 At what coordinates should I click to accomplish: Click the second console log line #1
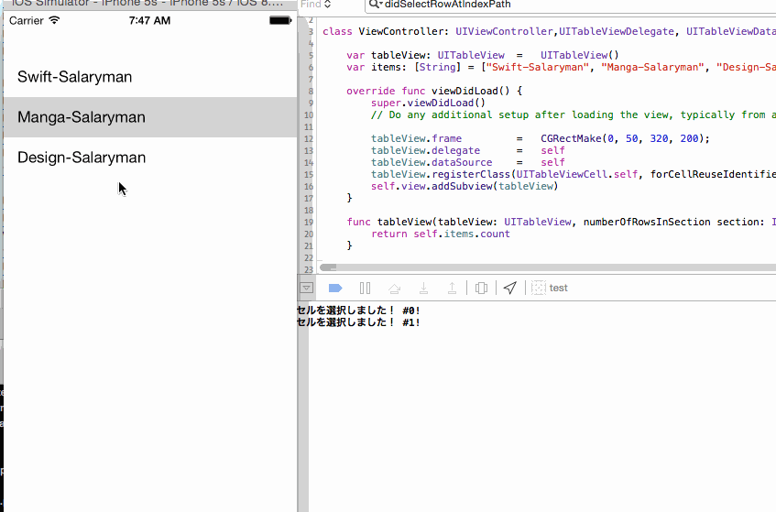coord(359,322)
